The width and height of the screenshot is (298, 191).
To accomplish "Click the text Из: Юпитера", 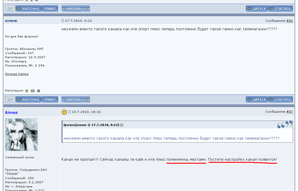I will pyautogui.click(x=16, y=61).
